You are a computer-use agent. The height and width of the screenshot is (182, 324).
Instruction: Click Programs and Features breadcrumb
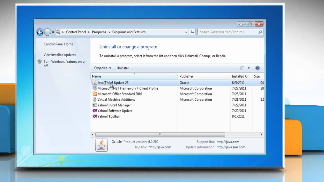129,32
